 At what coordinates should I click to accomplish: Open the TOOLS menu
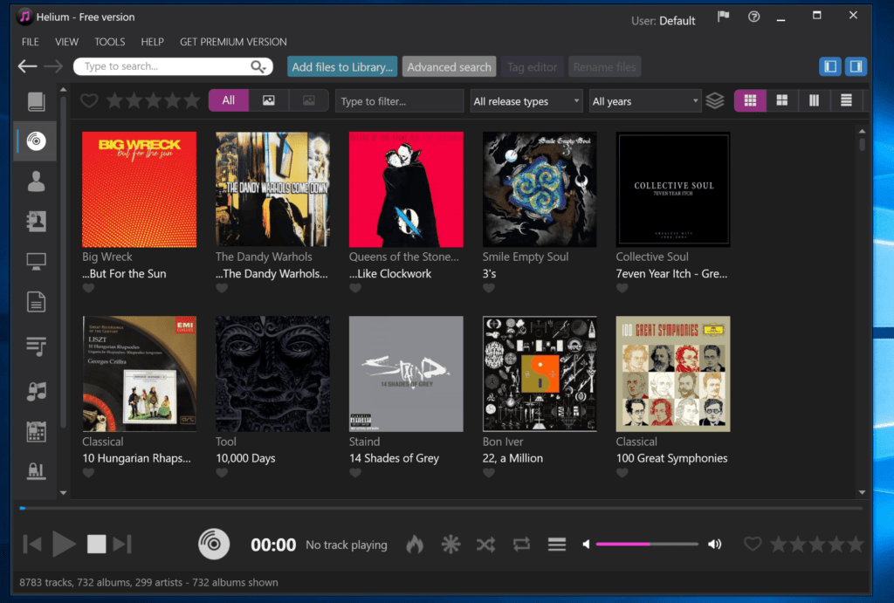pyautogui.click(x=110, y=42)
